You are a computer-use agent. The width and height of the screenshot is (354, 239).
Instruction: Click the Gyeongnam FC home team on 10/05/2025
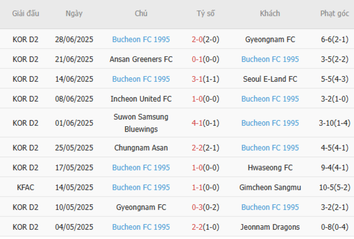coord(141,207)
